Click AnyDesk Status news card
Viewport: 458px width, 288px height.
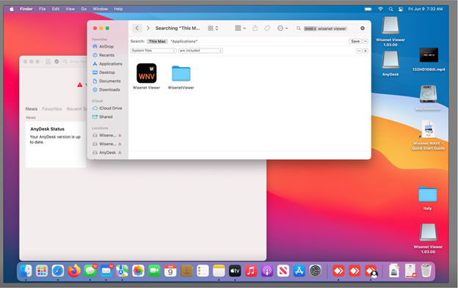pos(56,144)
